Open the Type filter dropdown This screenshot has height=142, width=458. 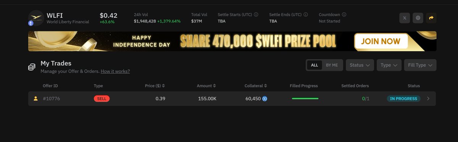[x=389, y=65]
